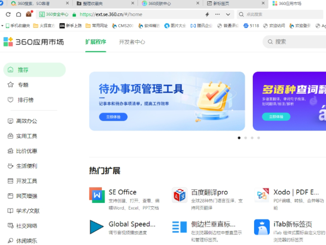This screenshot has width=326, height=245.
Task: Open the 手机收藏夹 bookmark
Action: pos(18,26)
